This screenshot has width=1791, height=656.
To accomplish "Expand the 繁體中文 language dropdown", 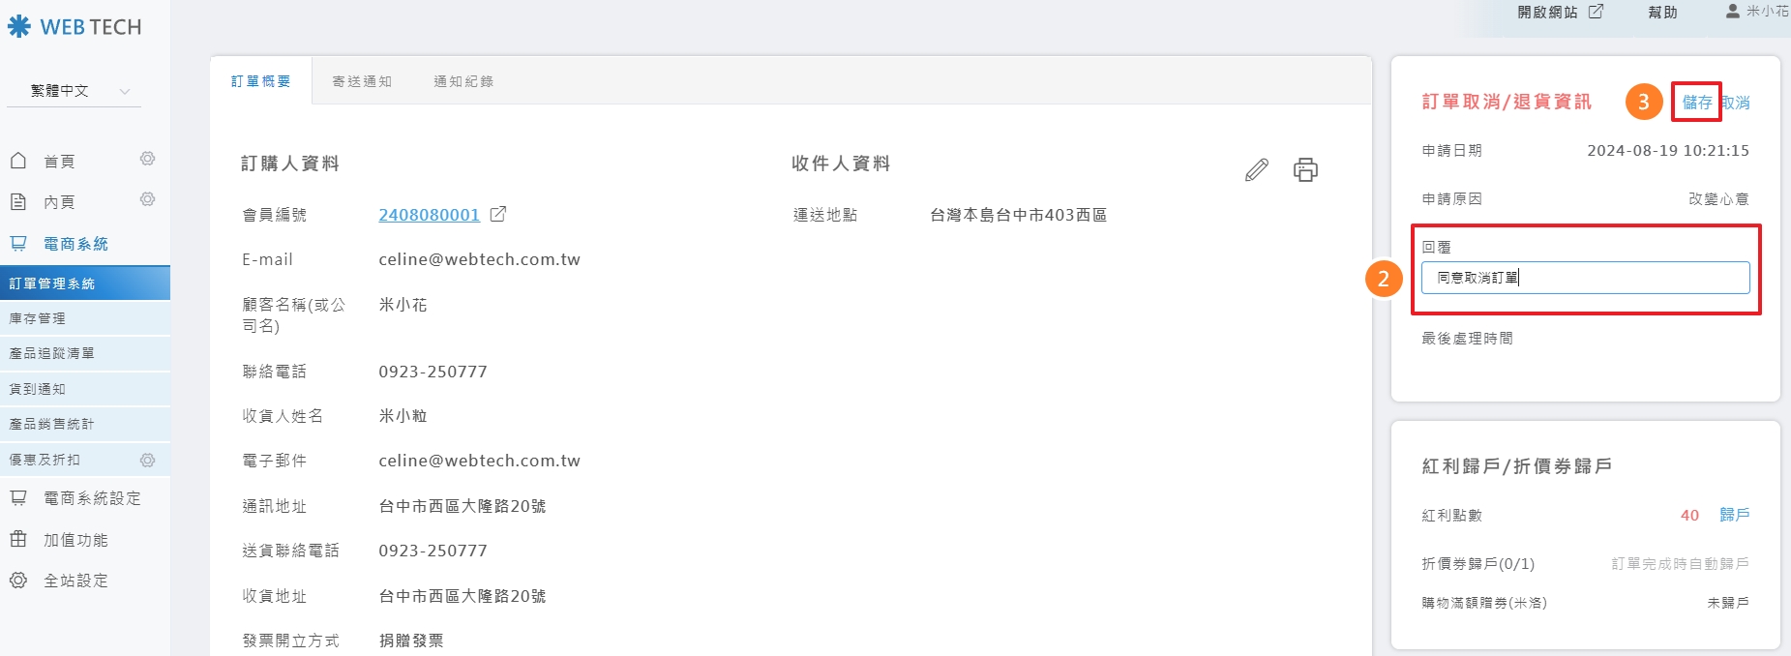I will (74, 91).
